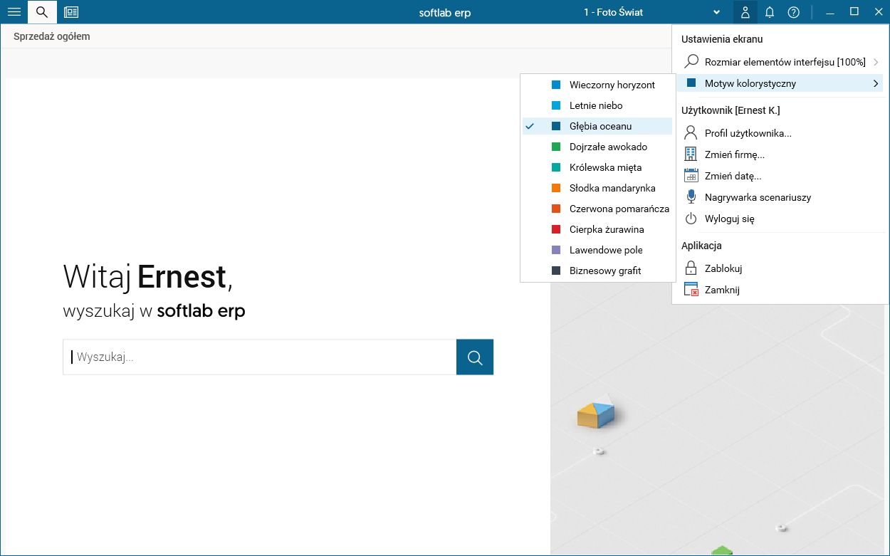Click the magnifier icon next to Rozmiar elementów
Image resolution: width=890 pixels, height=556 pixels.
pyautogui.click(x=691, y=62)
